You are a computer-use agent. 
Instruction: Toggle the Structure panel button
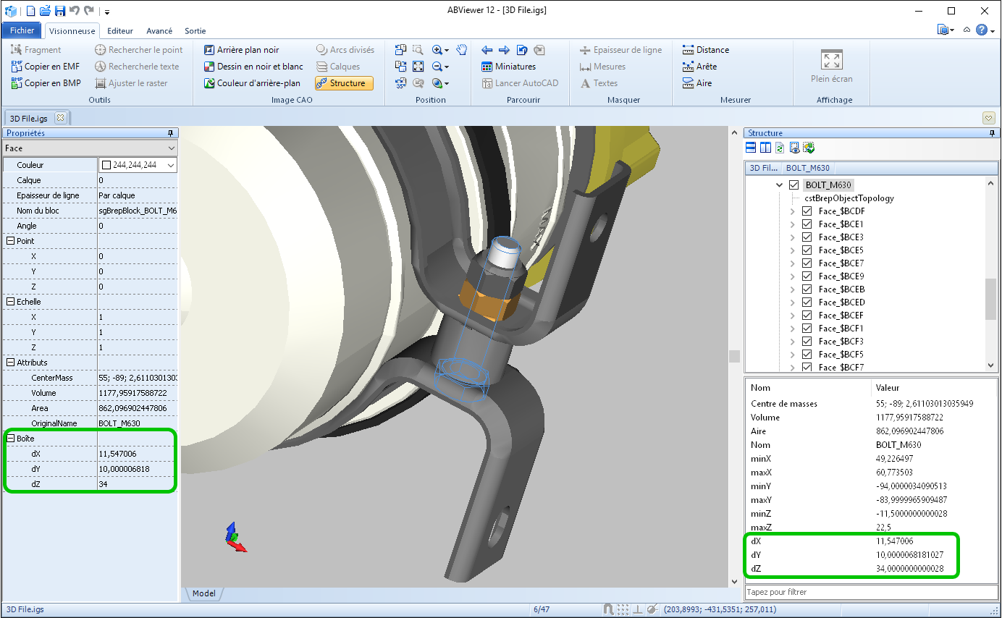[x=344, y=83]
